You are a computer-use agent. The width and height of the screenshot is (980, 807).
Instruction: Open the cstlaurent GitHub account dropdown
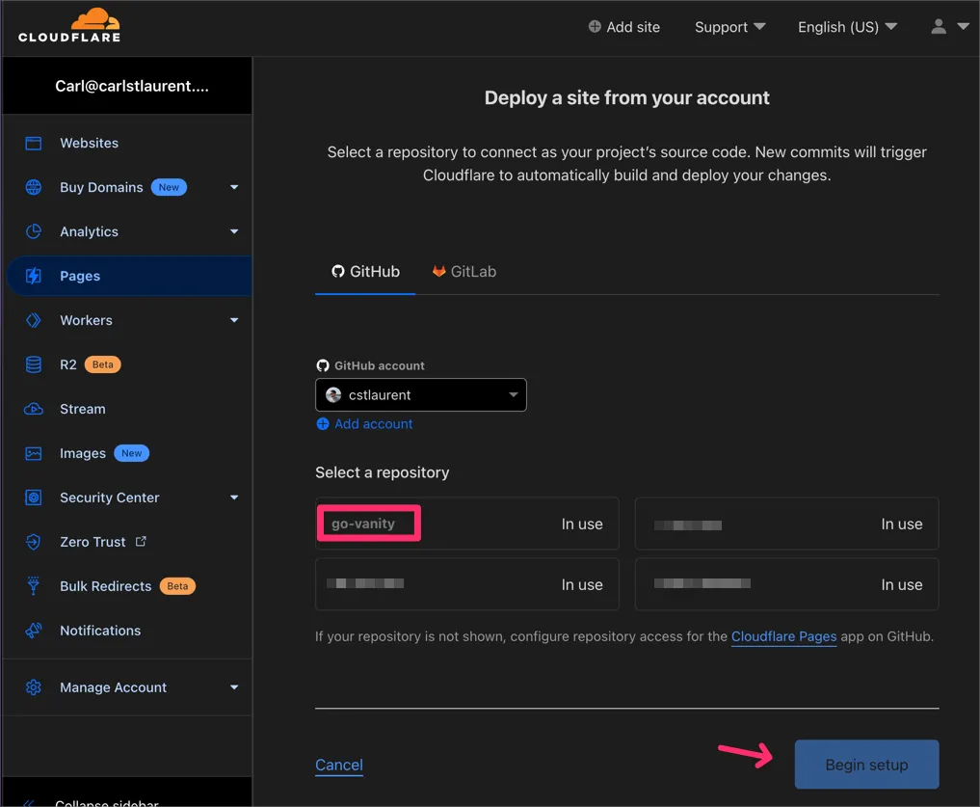(x=421, y=394)
